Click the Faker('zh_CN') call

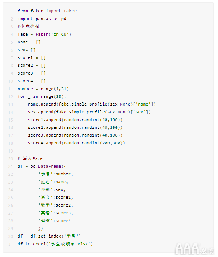tap(53, 35)
